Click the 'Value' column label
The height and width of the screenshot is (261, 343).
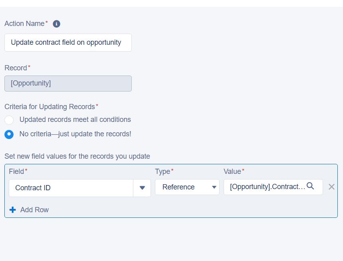click(x=232, y=171)
